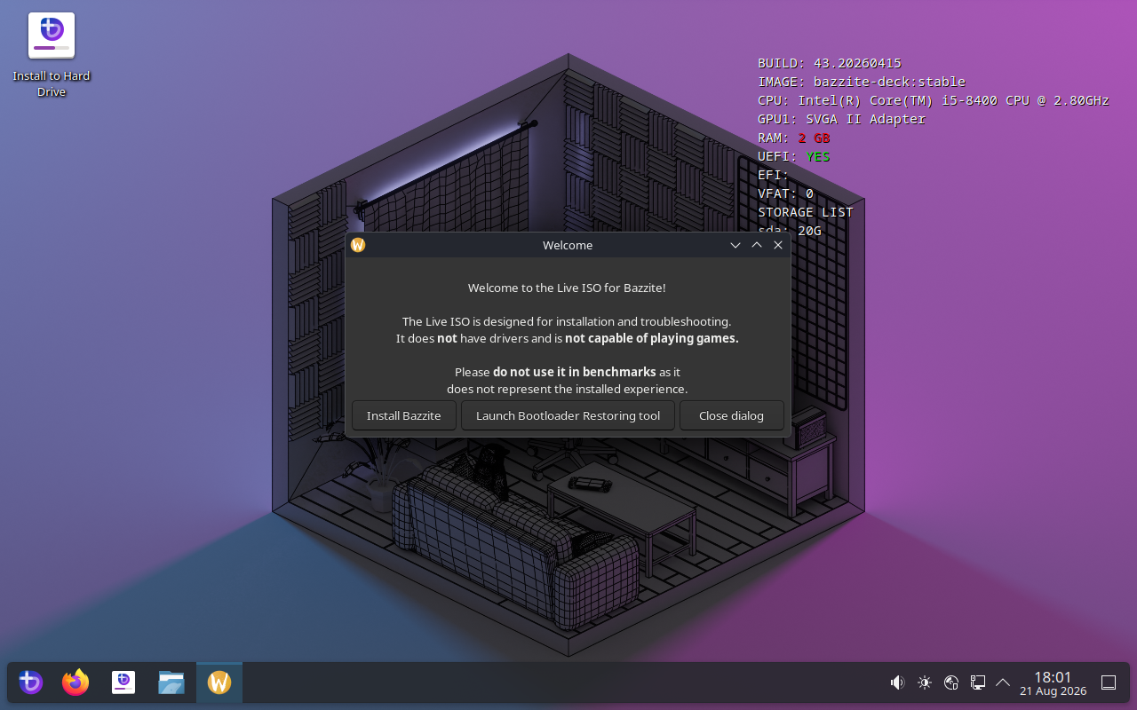Open the audio volume tray icon

tap(897, 682)
